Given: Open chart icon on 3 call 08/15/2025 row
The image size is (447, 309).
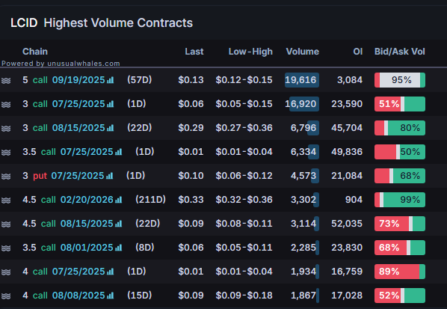Looking at the screenshot, I should pos(111,128).
